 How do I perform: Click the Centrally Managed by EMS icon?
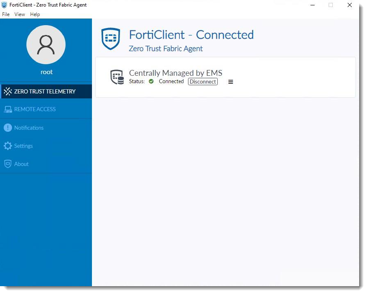(117, 77)
